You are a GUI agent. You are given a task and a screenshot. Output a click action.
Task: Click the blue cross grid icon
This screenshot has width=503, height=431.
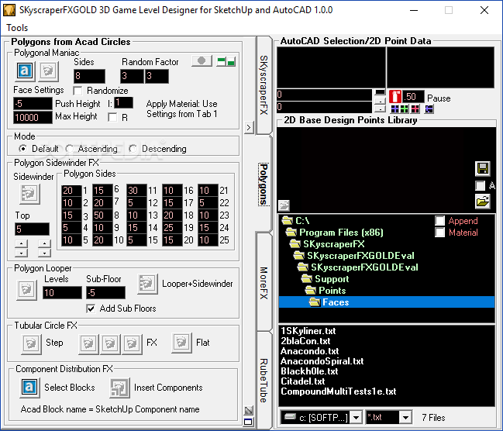point(395,109)
